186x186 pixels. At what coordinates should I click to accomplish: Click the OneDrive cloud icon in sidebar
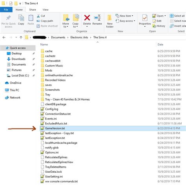[x=7, y=83]
